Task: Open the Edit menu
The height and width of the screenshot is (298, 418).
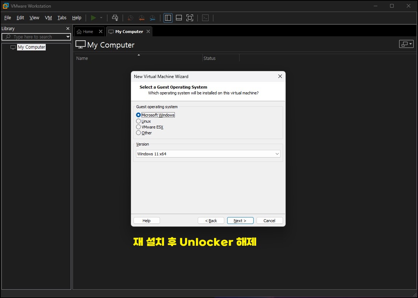Action: pyautogui.click(x=20, y=18)
